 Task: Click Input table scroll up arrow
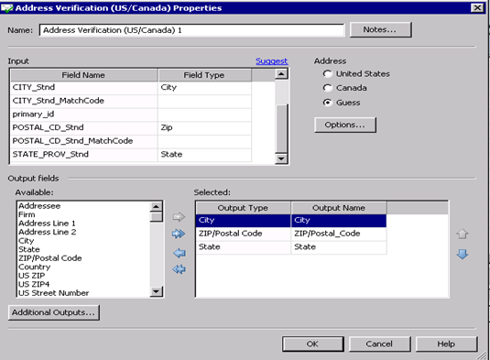[x=281, y=74]
